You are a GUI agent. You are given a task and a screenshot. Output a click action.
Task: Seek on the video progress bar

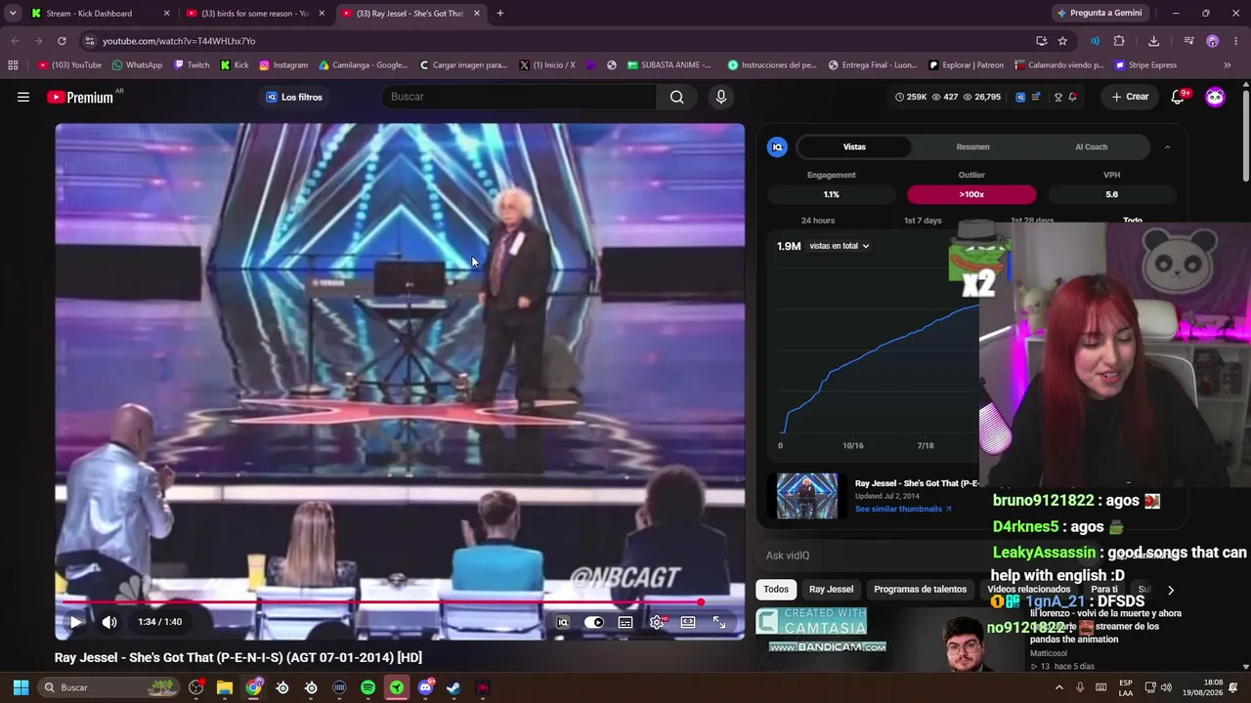(400, 602)
